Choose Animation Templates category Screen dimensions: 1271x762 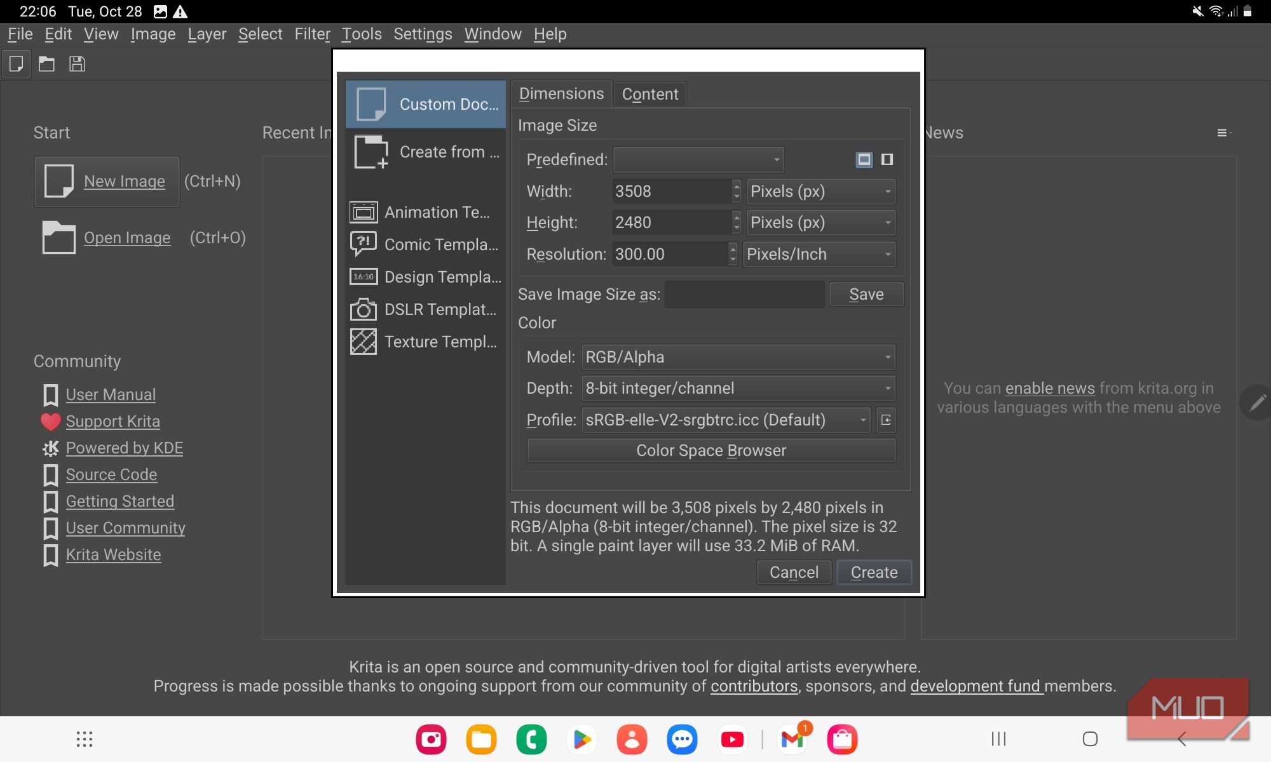pos(426,212)
